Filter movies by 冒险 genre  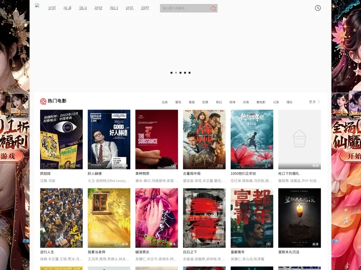tap(178, 102)
